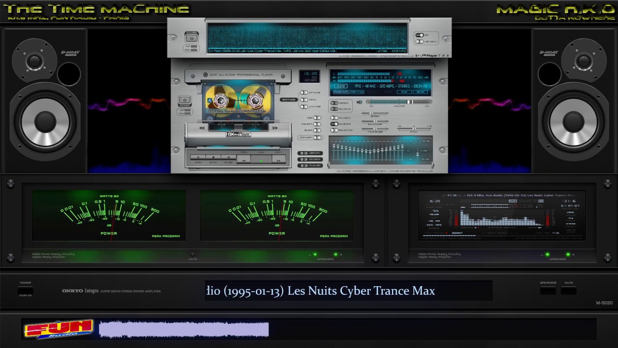Click the Speakers button on Onkyo amplifier

(548, 290)
